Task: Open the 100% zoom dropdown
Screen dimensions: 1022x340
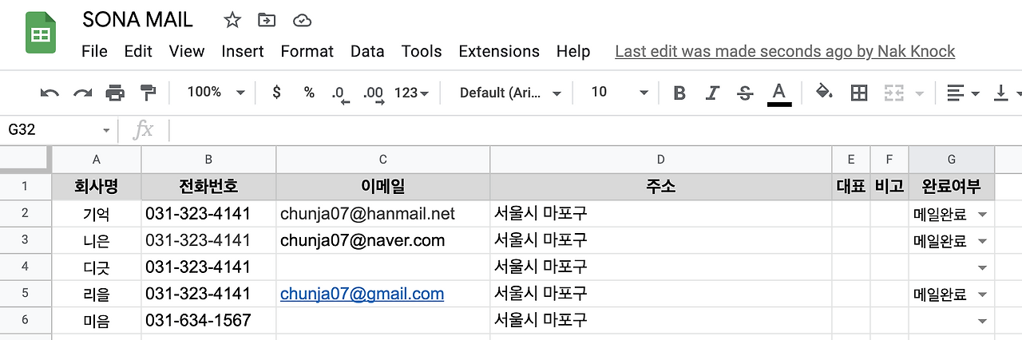Action: click(x=216, y=93)
